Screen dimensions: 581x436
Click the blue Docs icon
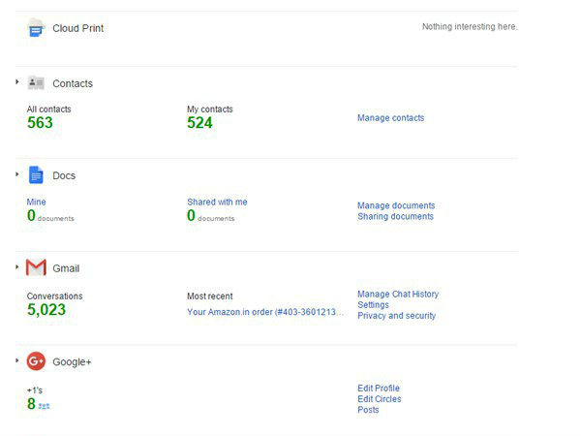click(x=36, y=175)
